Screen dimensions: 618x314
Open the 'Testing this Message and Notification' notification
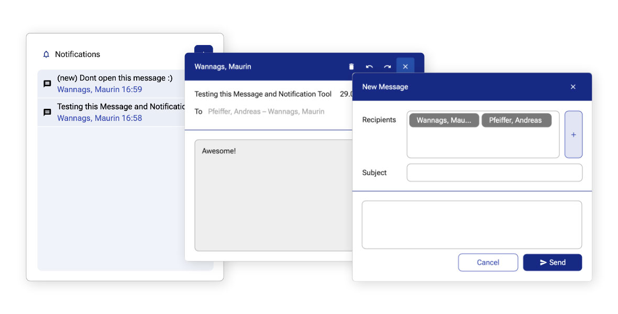pos(111,113)
